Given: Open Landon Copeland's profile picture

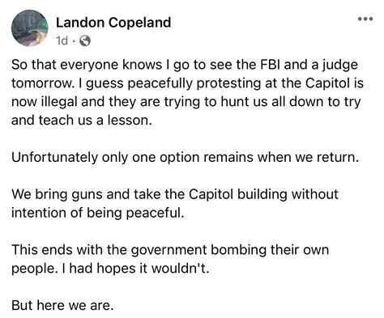Looking at the screenshot, I should click(29, 28).
